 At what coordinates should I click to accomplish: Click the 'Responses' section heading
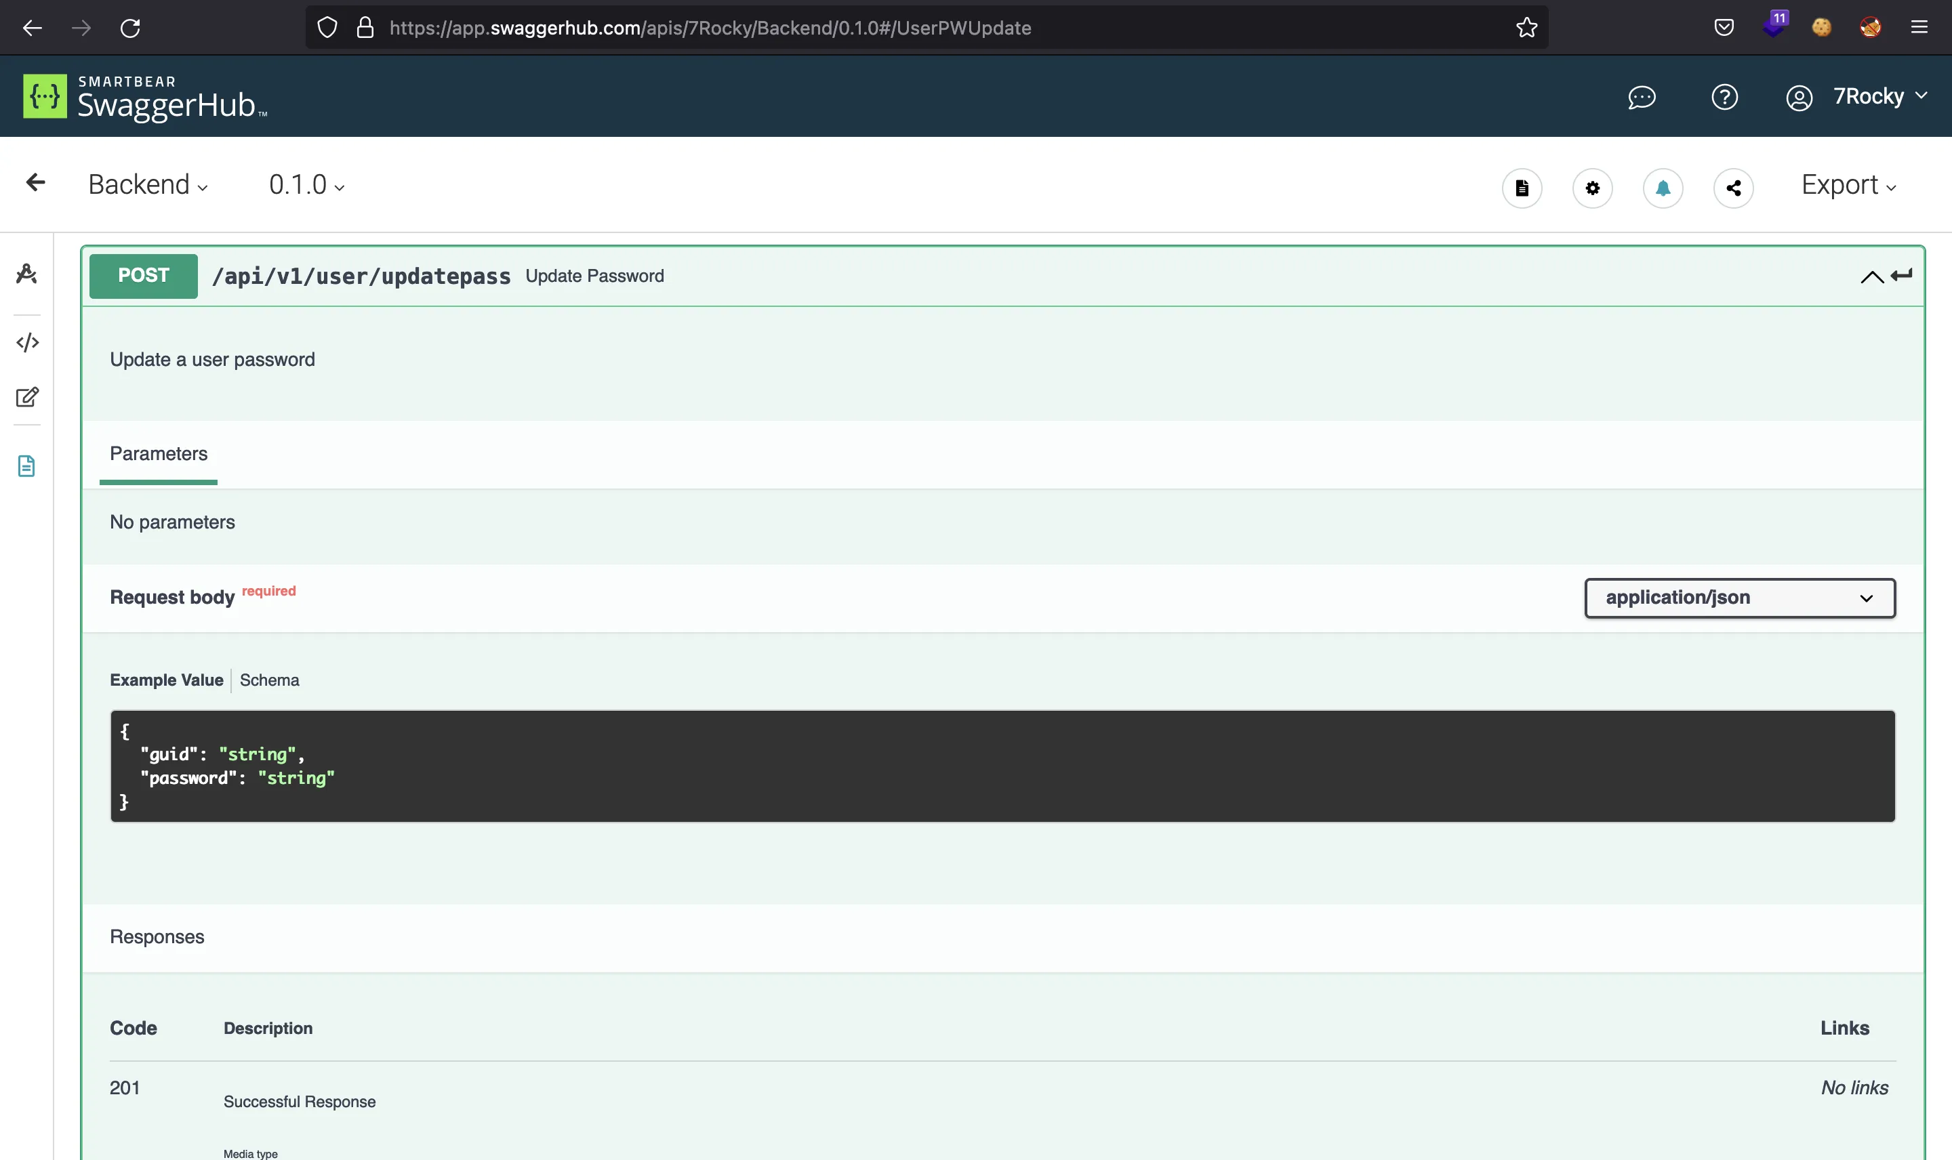(157, 937)
